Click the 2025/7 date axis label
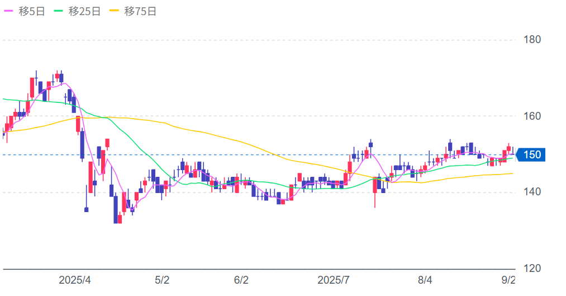This screenshot has width=566, height=296. [x=334, y=280]
